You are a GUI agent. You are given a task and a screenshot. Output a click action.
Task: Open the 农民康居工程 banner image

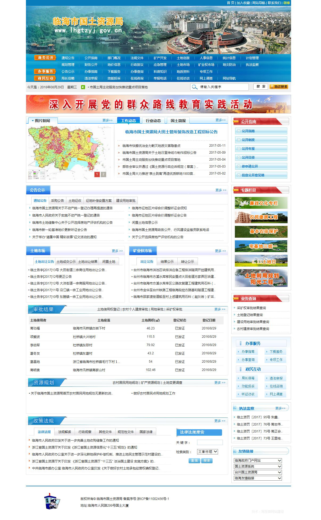coord(261,217)
